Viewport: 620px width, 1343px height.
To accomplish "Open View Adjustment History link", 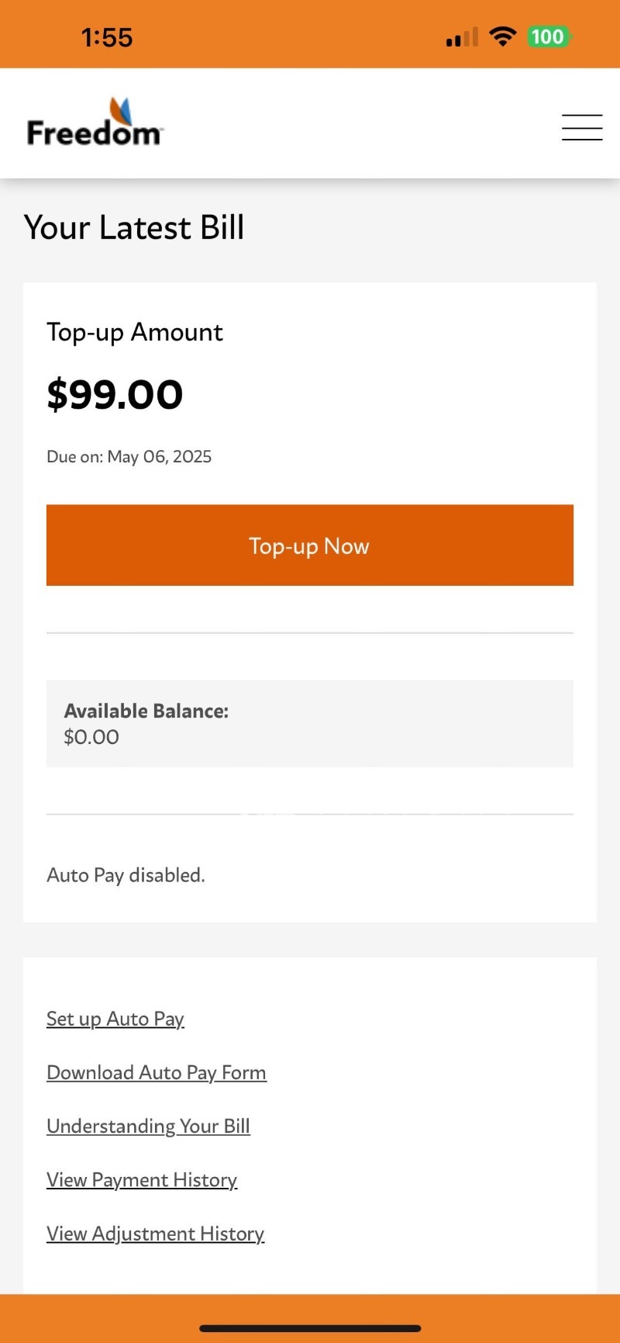I will tap(156, 1234).
